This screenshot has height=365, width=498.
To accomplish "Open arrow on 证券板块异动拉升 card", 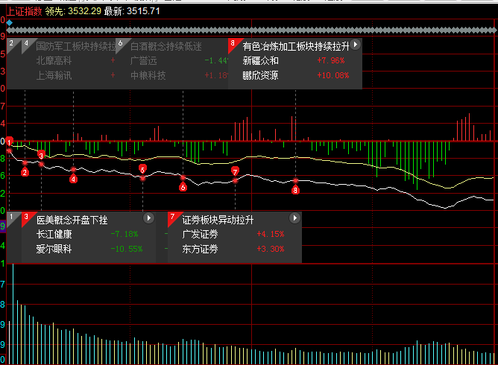I will click(x=294, y=218).
